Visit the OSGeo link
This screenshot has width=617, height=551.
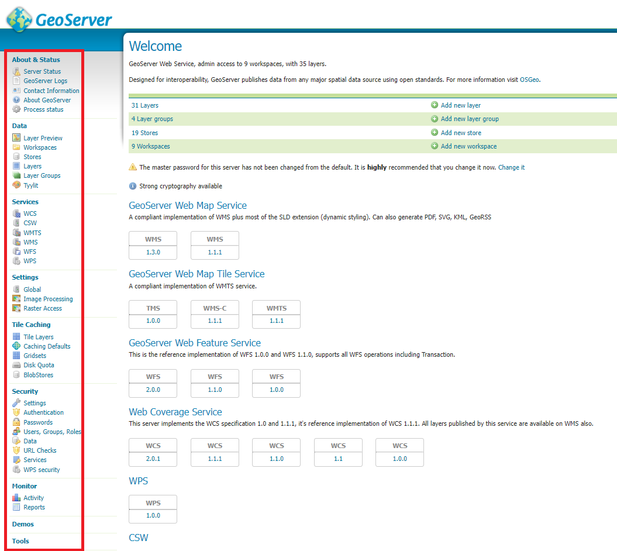529,80
